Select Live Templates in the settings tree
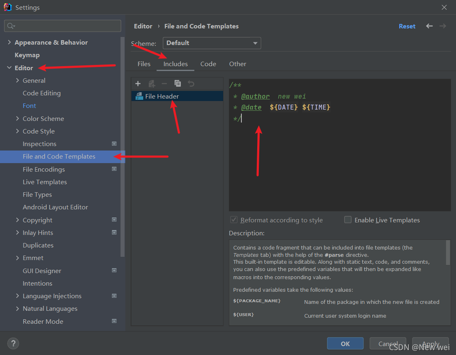Image resolution: width=456 pixels, height=355 pixels. [x=45, y=182]
